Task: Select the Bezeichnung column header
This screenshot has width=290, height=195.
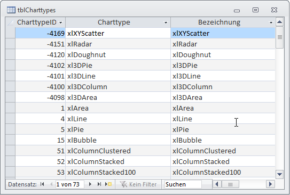Action: pyautogui.click(x=223, y=22)
